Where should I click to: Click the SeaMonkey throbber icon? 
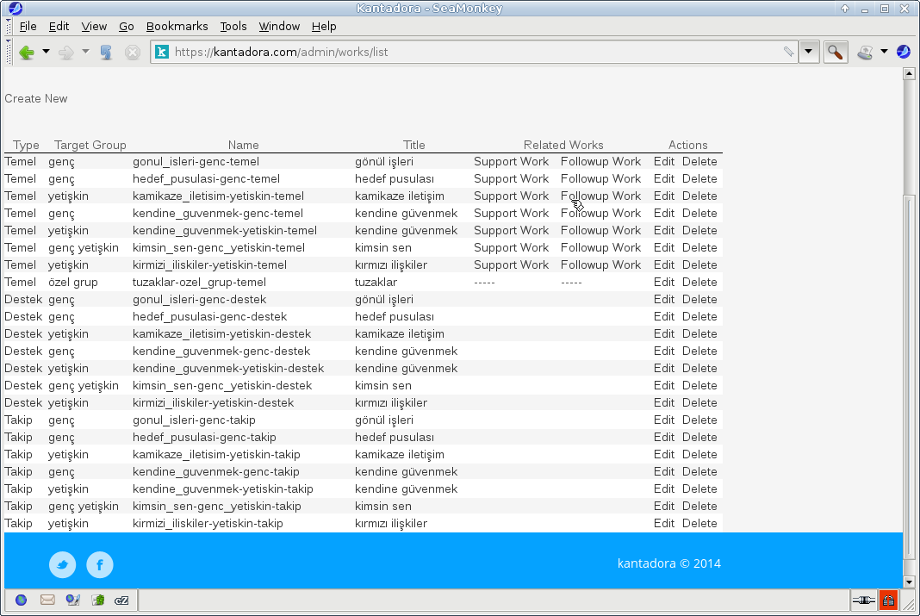pyautogui.click(x=904, y=52)
